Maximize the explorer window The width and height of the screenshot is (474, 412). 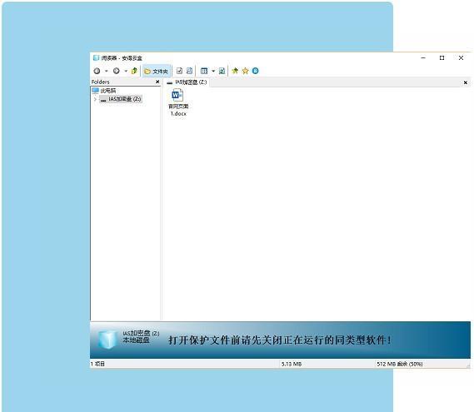click(442, 57)
